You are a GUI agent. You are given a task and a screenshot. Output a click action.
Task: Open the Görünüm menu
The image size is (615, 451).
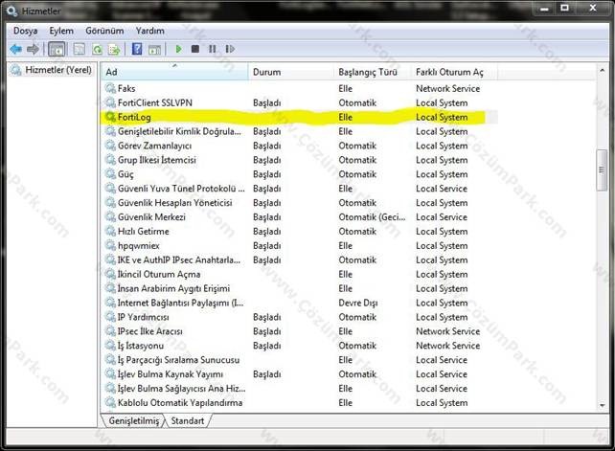pyautogui.click(x=104, y=31)
